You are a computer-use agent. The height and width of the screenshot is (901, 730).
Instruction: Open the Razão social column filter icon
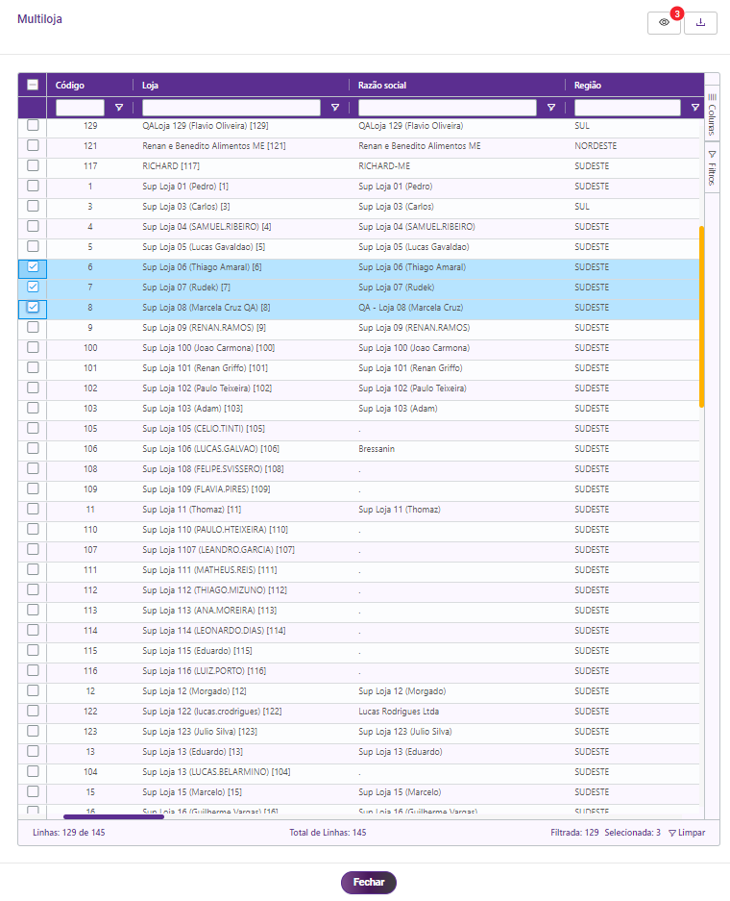(551, 108)
